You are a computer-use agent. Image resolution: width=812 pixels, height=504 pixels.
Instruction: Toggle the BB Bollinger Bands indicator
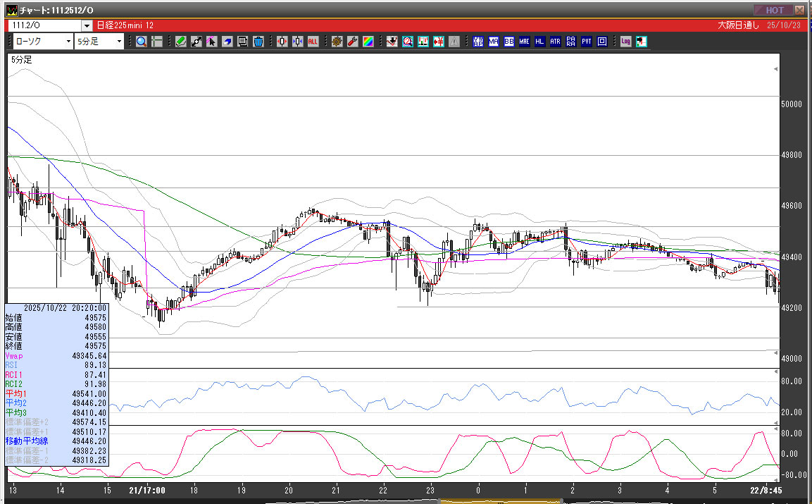click(509, 42)
